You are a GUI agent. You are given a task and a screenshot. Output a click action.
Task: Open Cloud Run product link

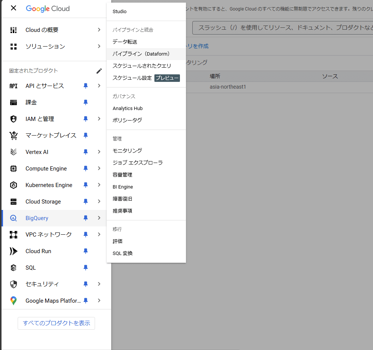point(38,251)
